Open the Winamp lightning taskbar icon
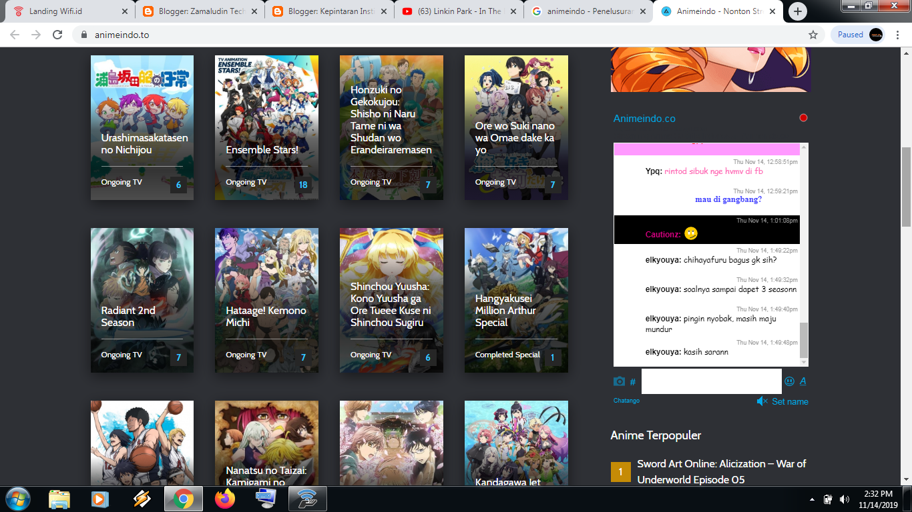912x512 pixels. point(142,499)
